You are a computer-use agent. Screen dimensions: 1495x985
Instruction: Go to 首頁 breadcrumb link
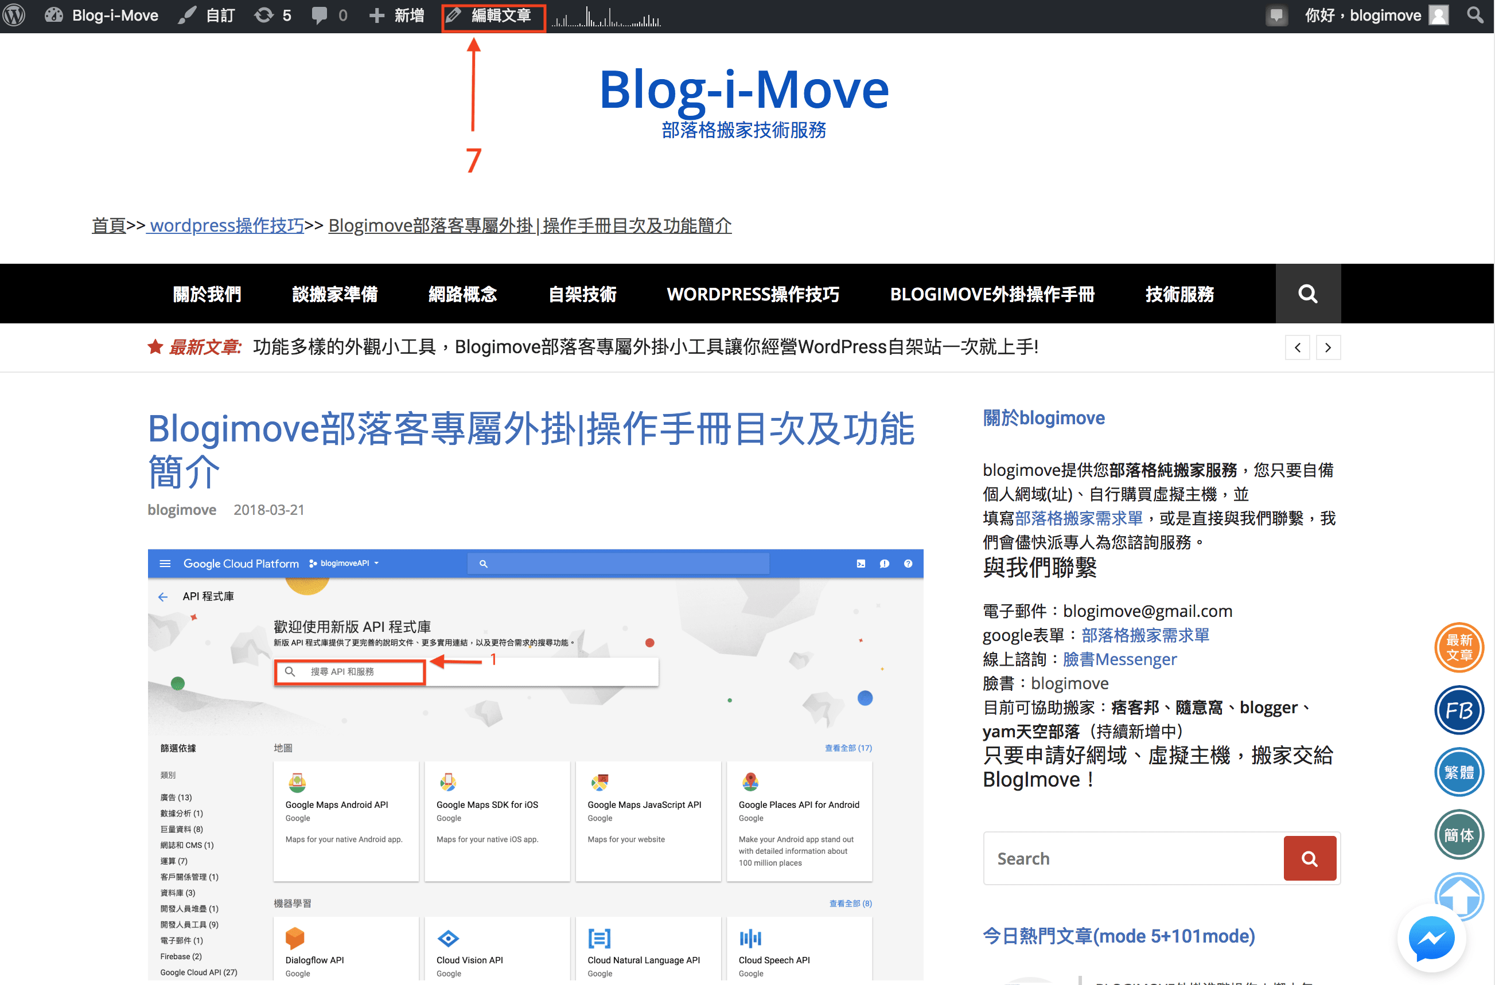pos(109,225)
